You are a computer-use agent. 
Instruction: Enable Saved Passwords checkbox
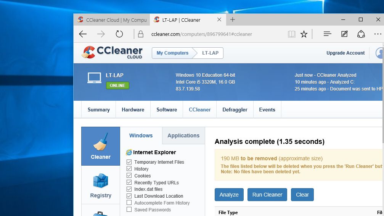tap(129, 210)
